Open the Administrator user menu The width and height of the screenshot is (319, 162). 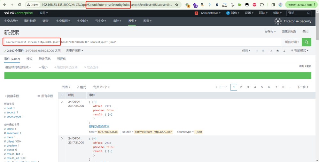(x=211, y=13)
